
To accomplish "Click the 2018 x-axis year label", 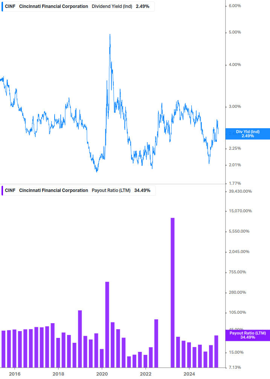I will (x=58, y=374).
